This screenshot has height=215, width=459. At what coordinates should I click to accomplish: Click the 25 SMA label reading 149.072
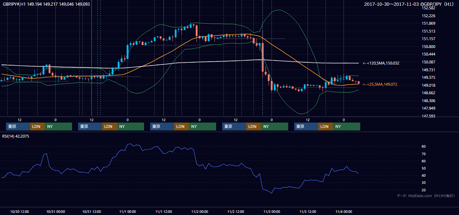point(380,84)
